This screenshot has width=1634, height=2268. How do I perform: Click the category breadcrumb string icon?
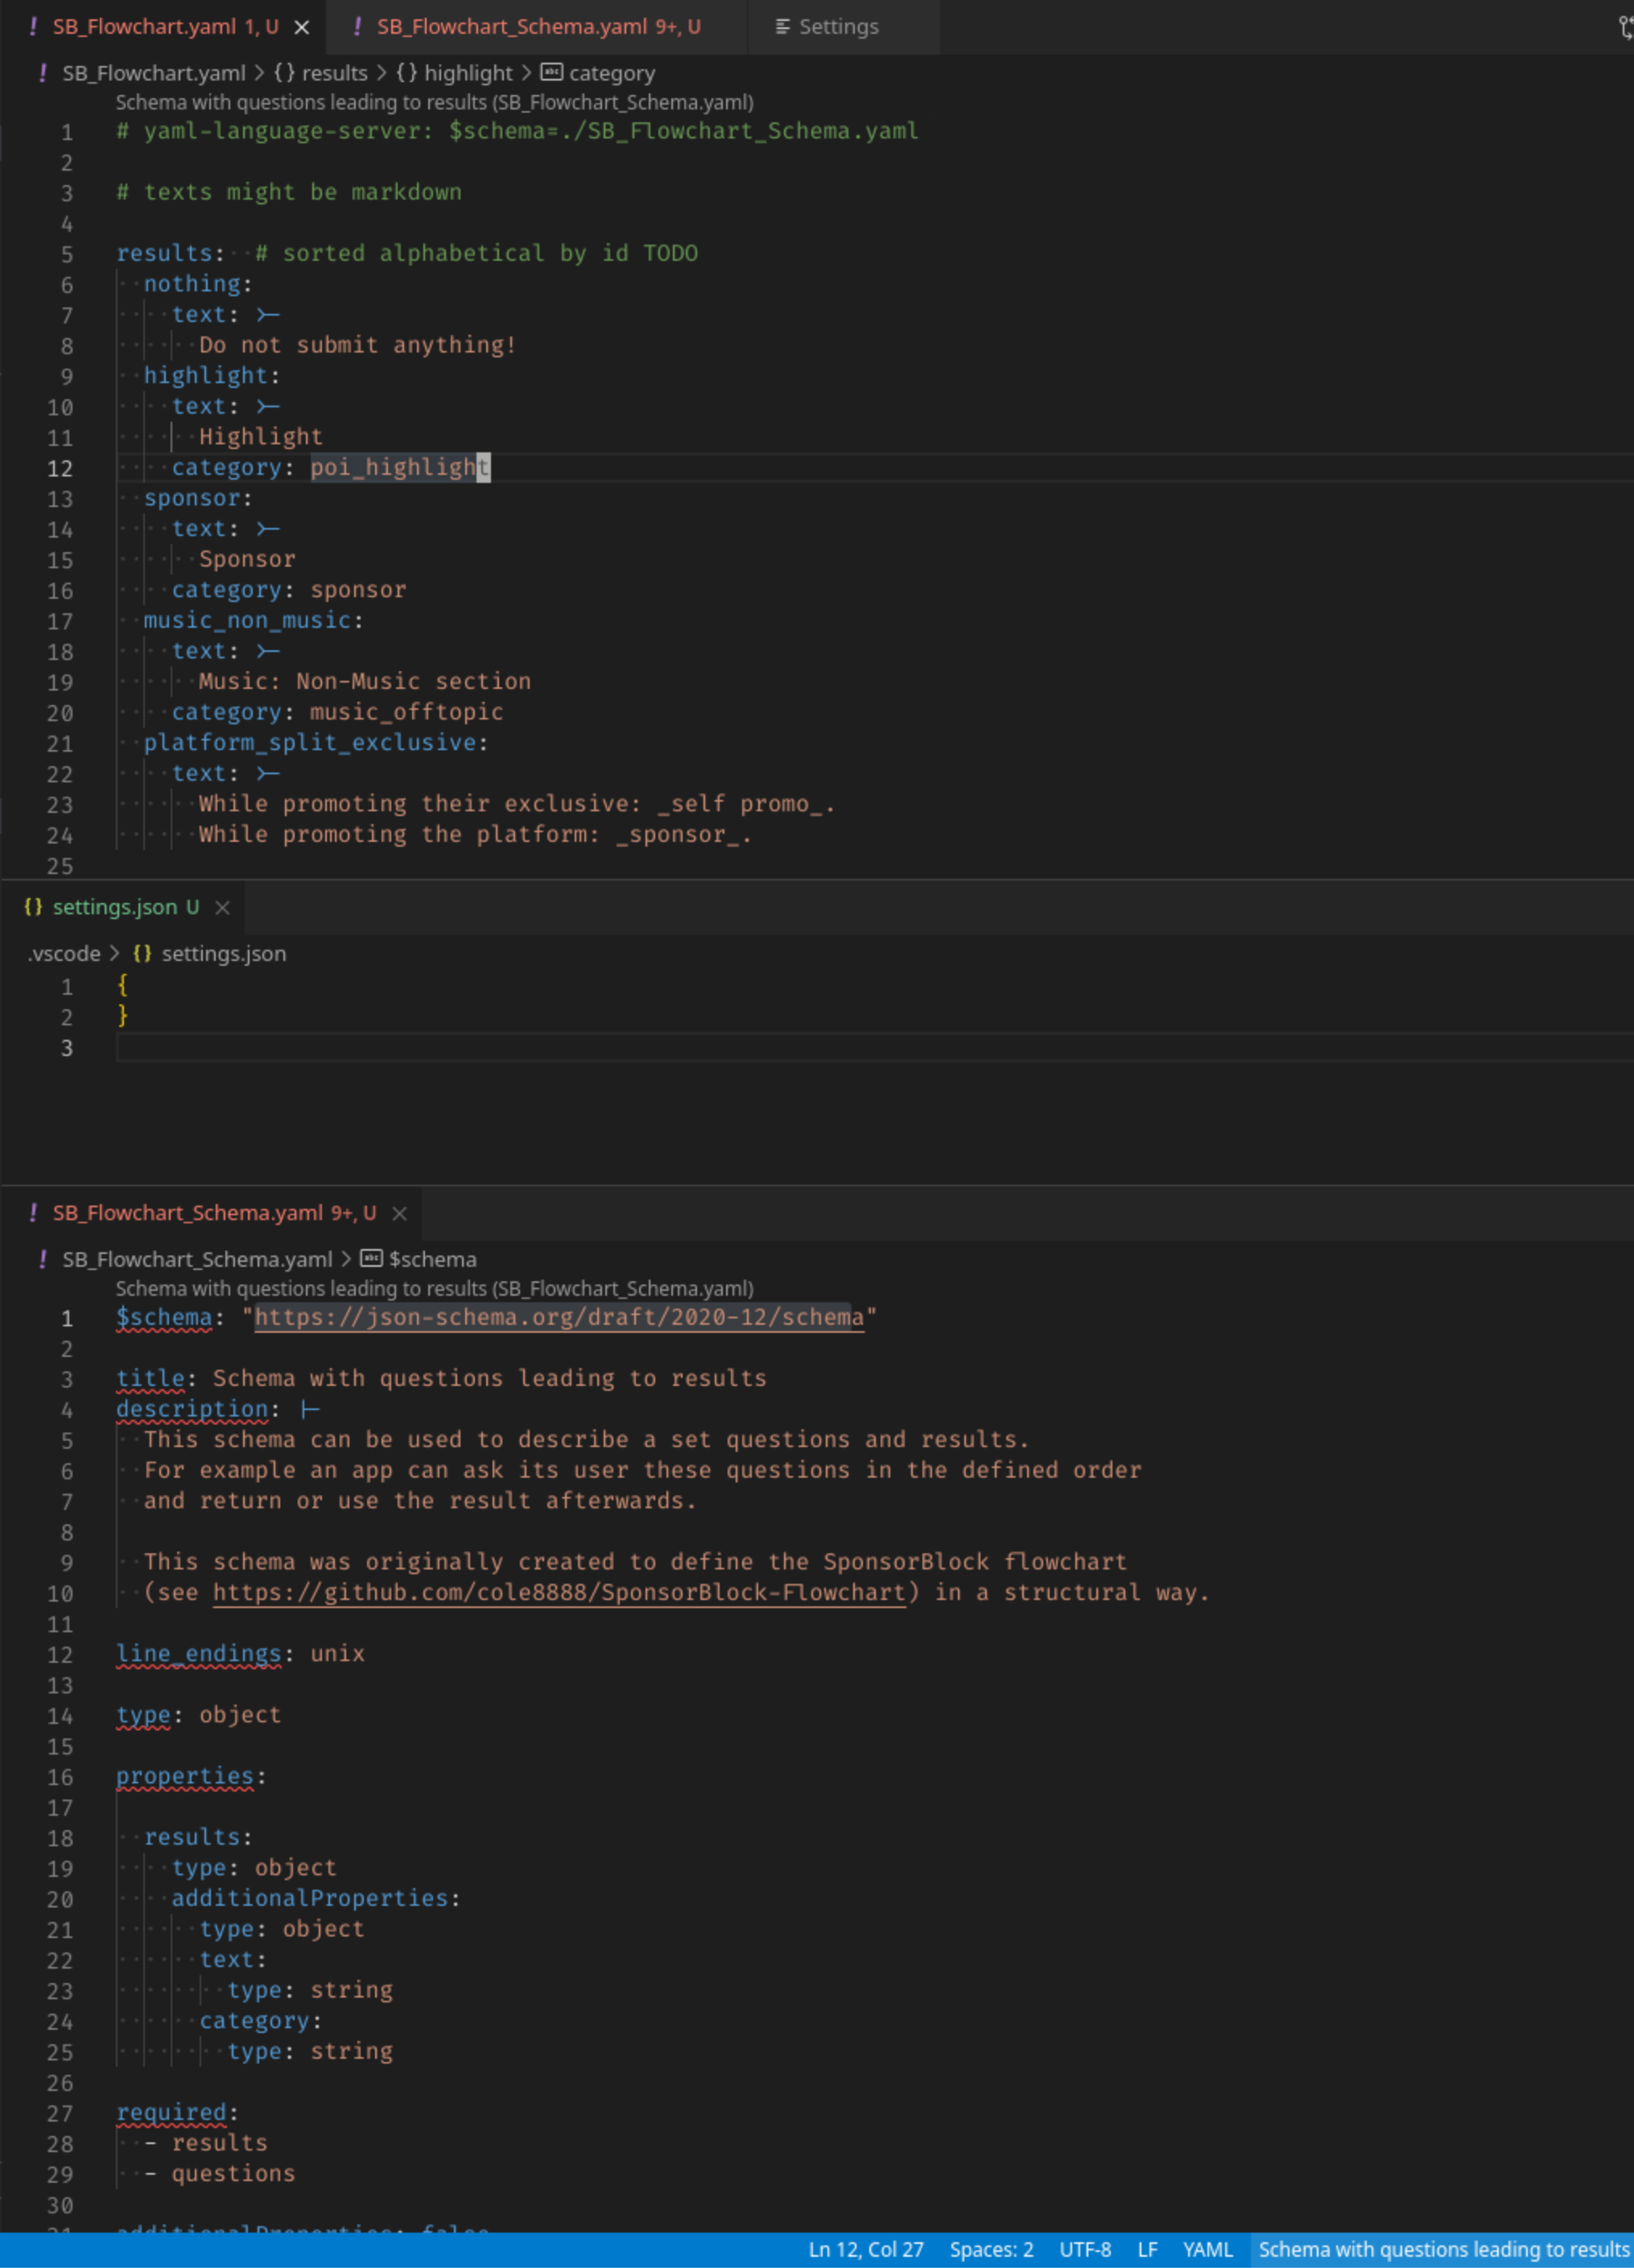point(552,72)
